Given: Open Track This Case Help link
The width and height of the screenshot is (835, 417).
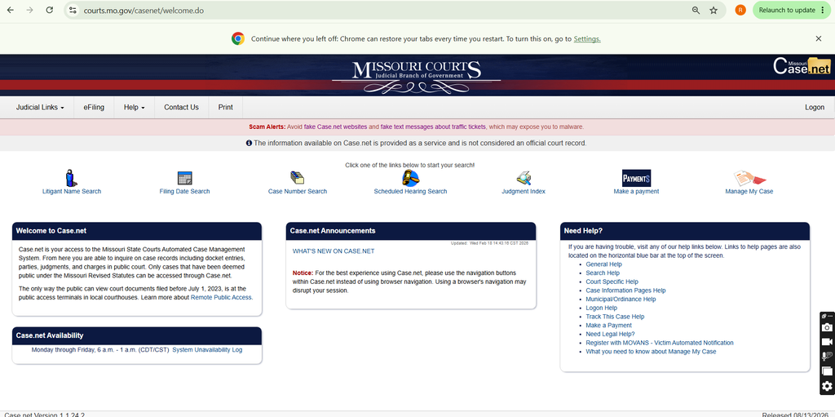Looking at the screenshot, I should point(615,317).
